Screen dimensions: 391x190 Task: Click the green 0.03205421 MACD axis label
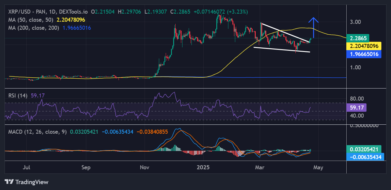tap(364, 149)
